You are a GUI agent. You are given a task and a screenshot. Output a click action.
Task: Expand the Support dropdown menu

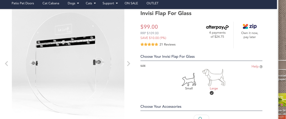[x=110, y=3]
